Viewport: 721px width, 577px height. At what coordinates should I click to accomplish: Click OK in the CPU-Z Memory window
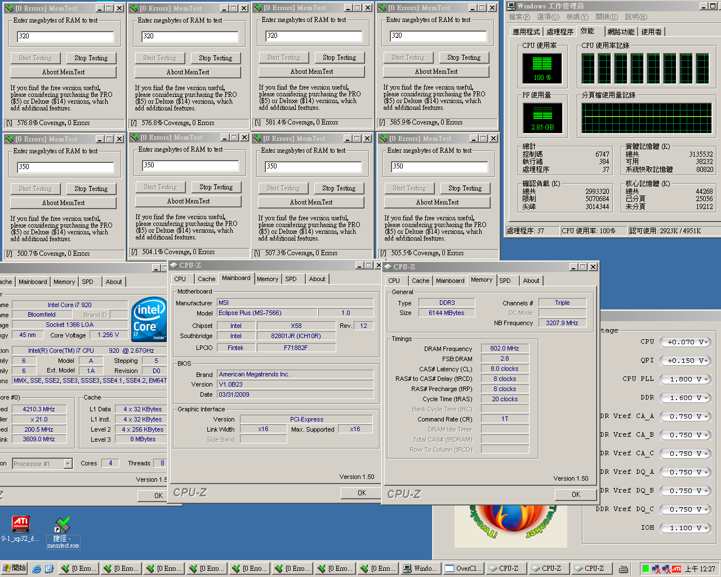click(576, 495)
